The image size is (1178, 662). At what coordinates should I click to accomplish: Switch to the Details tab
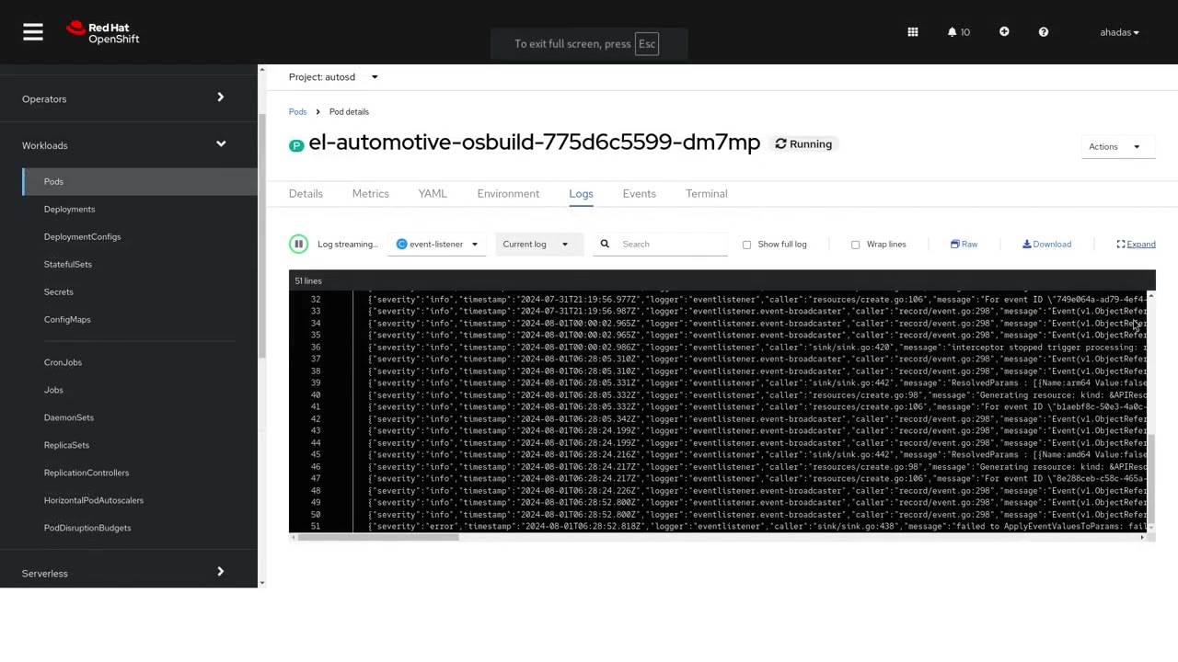click(306, 193)
